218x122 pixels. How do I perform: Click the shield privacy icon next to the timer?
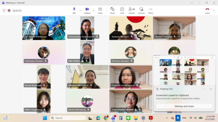tap(4, 11)
